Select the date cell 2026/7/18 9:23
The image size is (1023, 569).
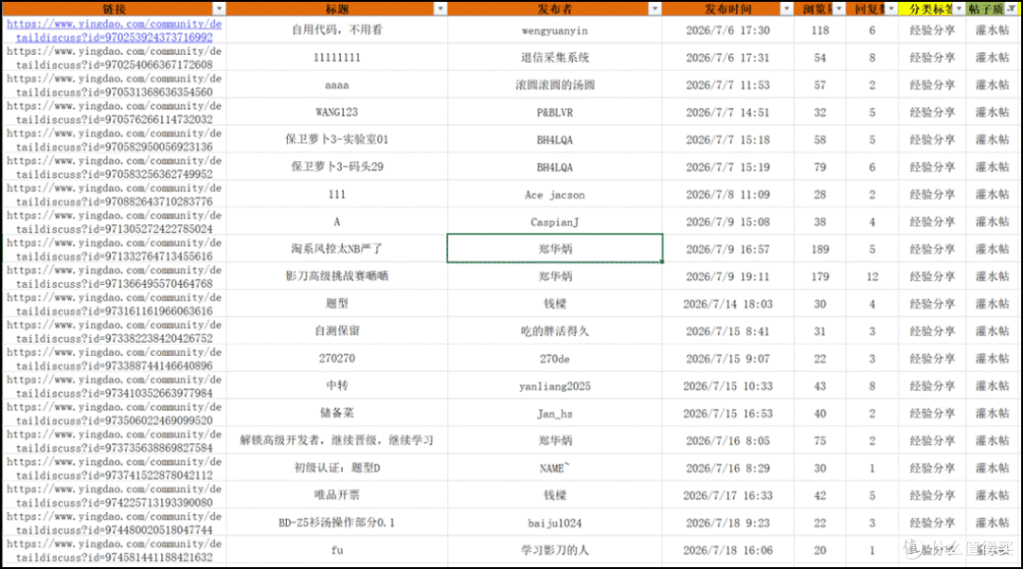728,523
